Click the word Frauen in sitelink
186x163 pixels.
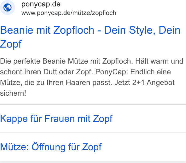coord(60,119)
